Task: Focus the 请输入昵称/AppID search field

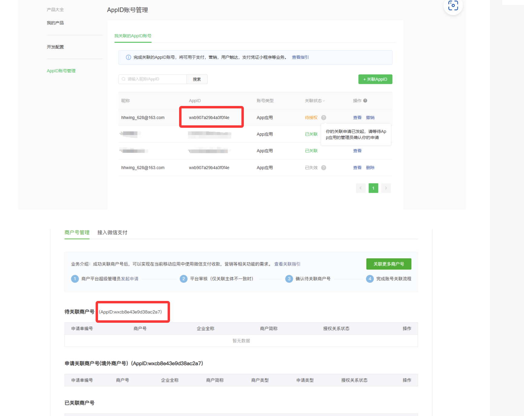Action: click(152, 79)
